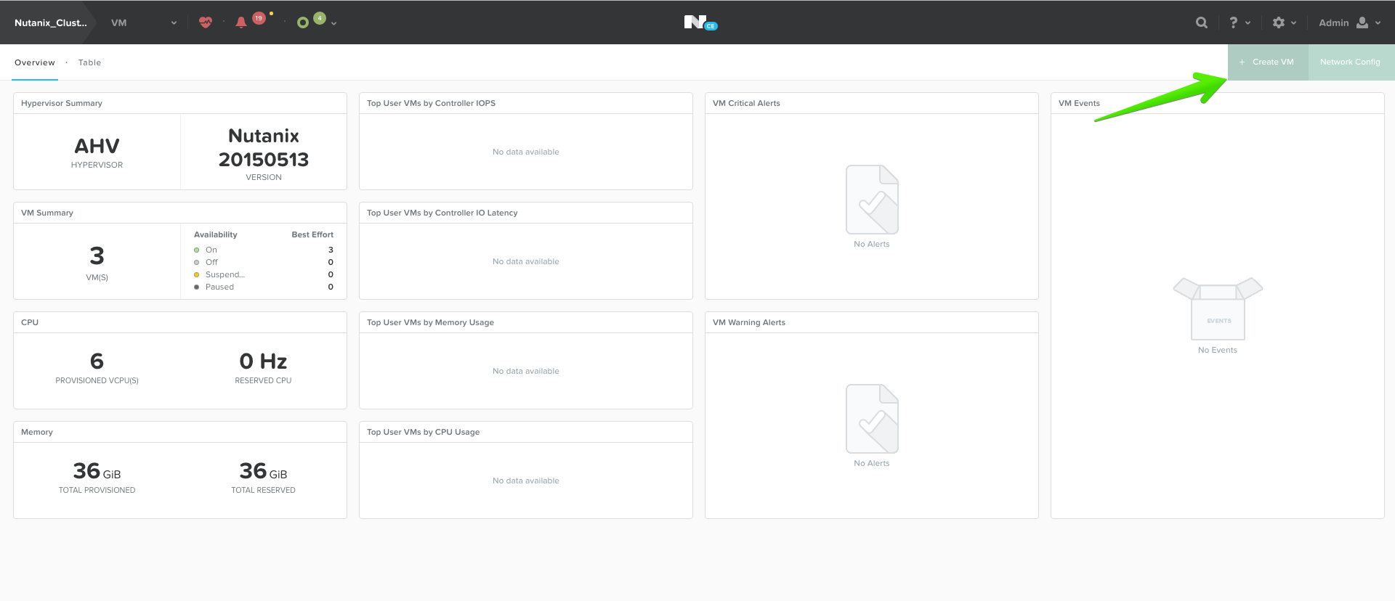The width and height of the screenshot is (1395, 601).
Task: Click the Admin account label
Action: click(1334, 23)
